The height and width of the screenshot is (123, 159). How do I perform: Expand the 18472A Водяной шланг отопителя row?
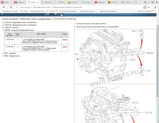tap(3, 22)
